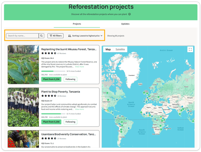Click 352,763 trees available to plant
The width and height of the screenshot is (201, 152).
pos(54,75)
